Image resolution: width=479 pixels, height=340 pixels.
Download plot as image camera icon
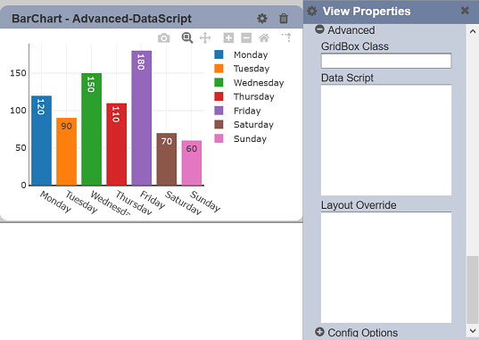(164, 38)
